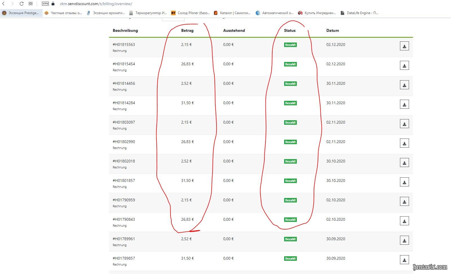Download invoice #H01790959

pyautogui.click(x=404, y=202)
